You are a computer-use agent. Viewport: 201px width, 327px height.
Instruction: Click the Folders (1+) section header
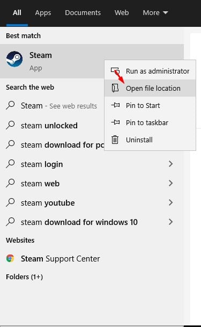pos(24,277)
